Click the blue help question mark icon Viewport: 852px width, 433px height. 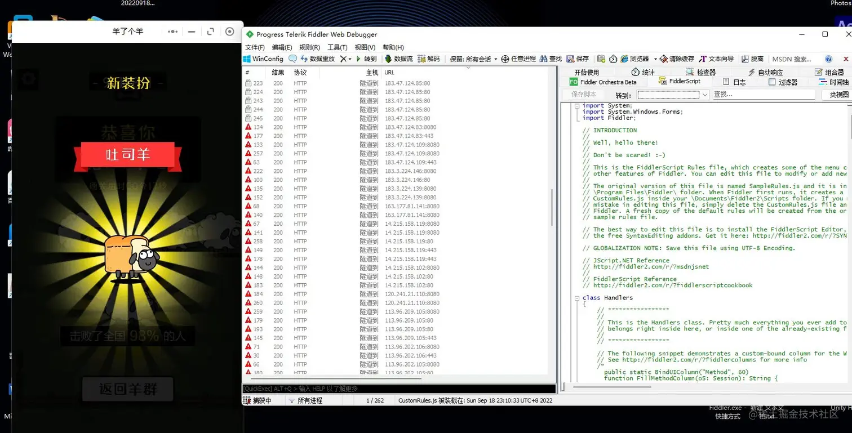pos(828,59)
